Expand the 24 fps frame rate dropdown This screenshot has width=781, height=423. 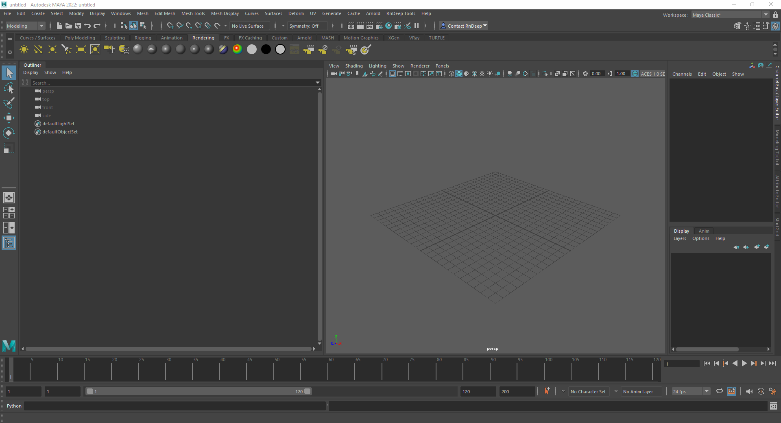pyautogui.click(x=707, y=391)
